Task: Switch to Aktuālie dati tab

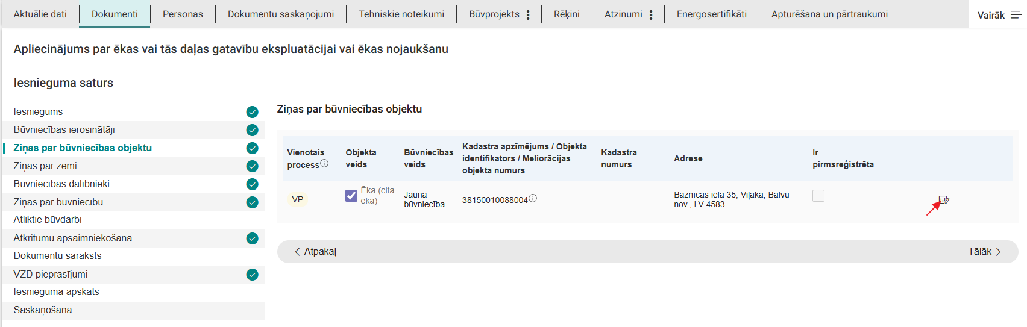Action: [x=40, y=14]
